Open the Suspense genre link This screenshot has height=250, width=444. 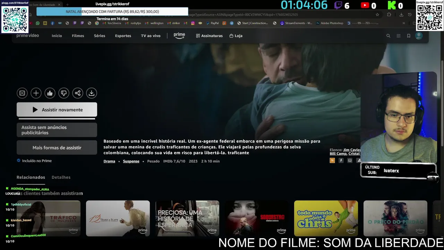click(x=131, y=161)
